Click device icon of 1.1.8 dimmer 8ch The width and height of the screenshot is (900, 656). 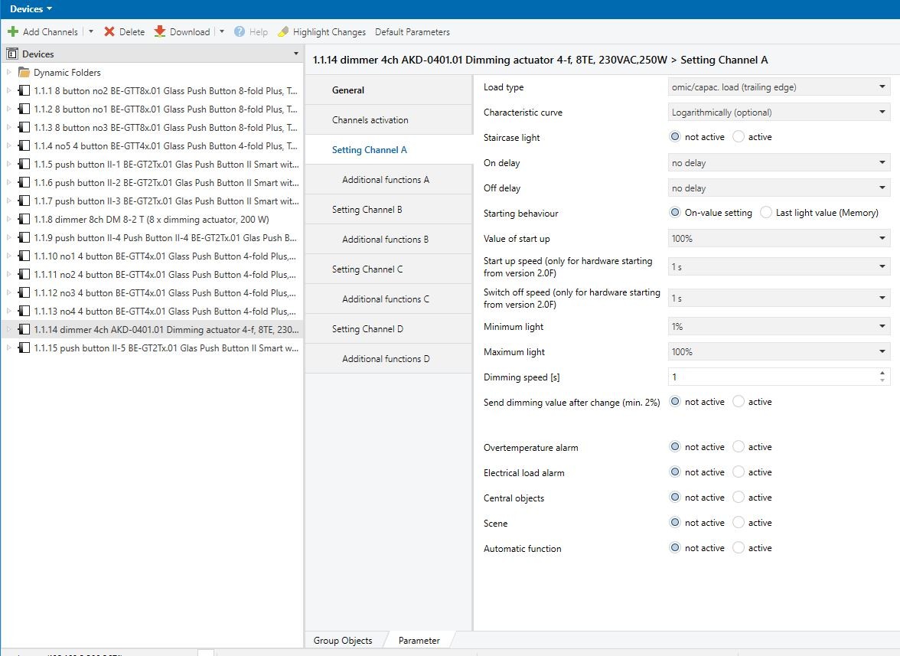click(x=24, y=220)
